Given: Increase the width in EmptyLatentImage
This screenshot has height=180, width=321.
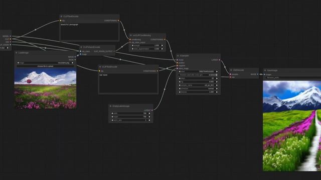Looking at the screenshot, I should 149,113.
